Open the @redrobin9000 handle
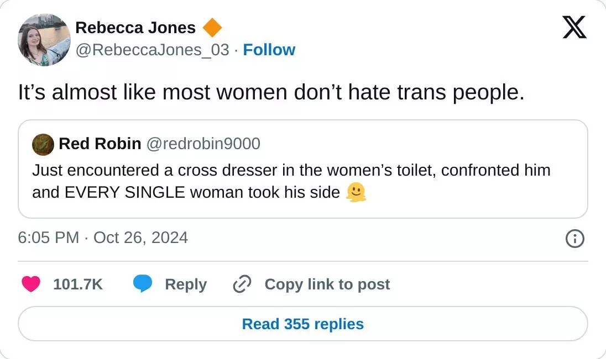The image size is (606, 359). (x=203, y=144)
